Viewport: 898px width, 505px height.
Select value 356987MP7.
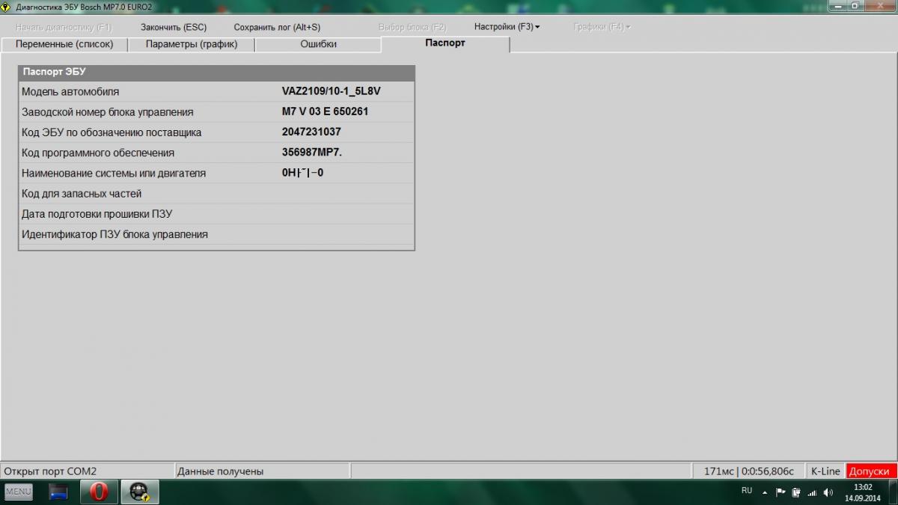(x=312, y=152)
